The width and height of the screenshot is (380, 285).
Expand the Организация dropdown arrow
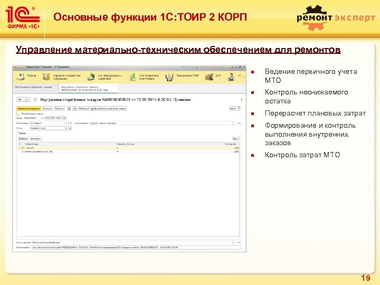(x=66, y=123)
